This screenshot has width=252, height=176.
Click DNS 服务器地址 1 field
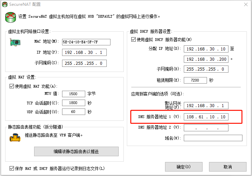click(206, 117)
